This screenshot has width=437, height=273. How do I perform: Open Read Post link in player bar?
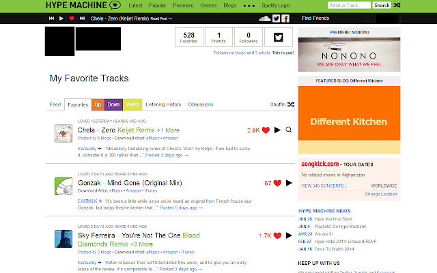(x=161, y=18)
